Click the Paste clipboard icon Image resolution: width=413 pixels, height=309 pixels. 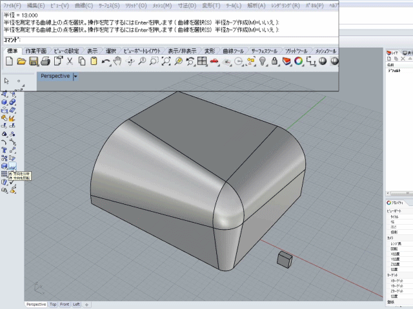(x=94, y=62)
